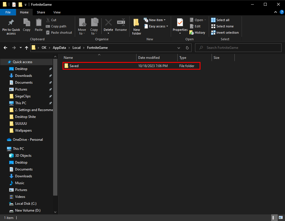Minimize the ribbon with the chevron
Screen dimensions: 285x221
[x=276, y=12]
